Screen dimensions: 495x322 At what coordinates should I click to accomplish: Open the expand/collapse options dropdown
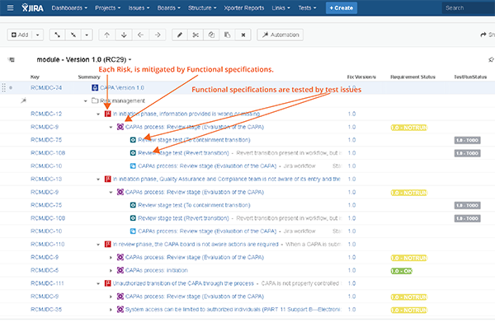pos(87,35)
